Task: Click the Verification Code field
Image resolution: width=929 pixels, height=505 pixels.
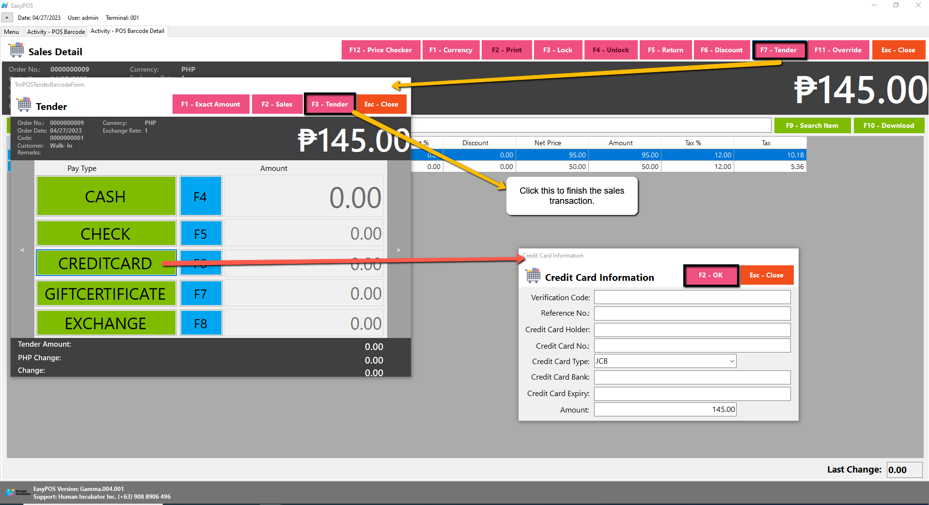Action: tap(693, 297)
